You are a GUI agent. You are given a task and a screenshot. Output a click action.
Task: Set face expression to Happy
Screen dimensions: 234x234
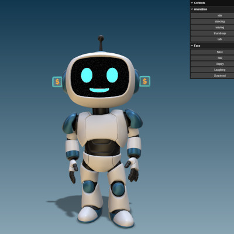click(212, 64)
